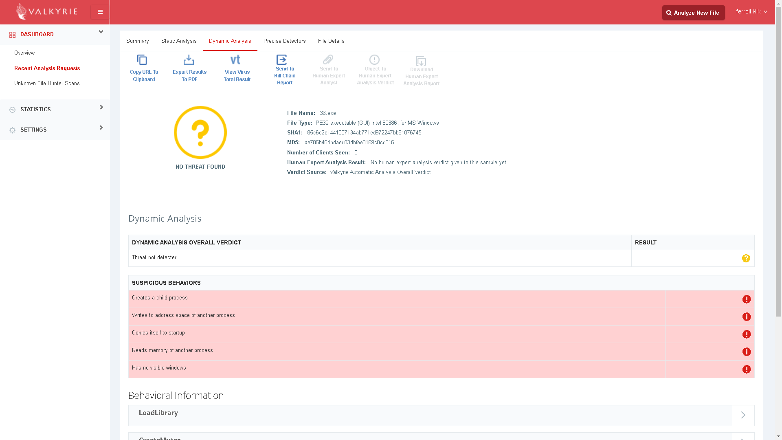Click the Copy URL To Clipboard icon
Screen dimensions: 782x440
coord(142,60)
